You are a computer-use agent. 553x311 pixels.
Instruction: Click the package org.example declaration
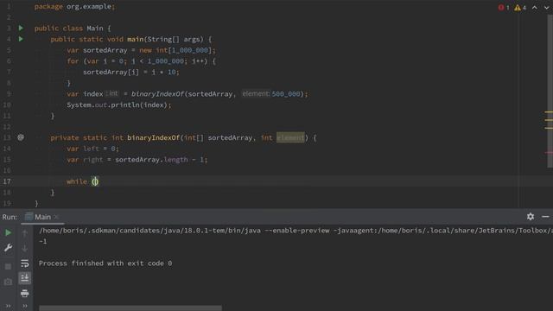tap(75, 6)
